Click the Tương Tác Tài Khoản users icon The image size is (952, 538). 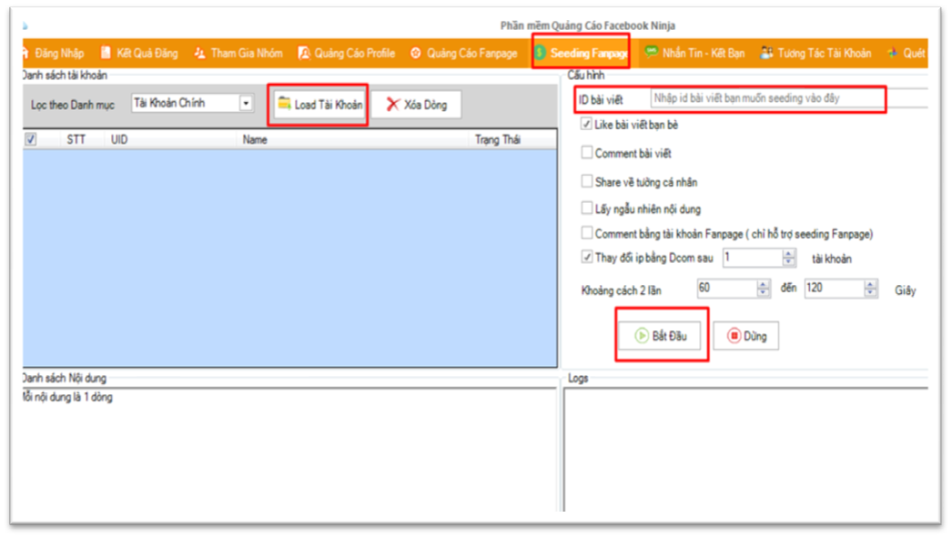click(x=767, y=53)
